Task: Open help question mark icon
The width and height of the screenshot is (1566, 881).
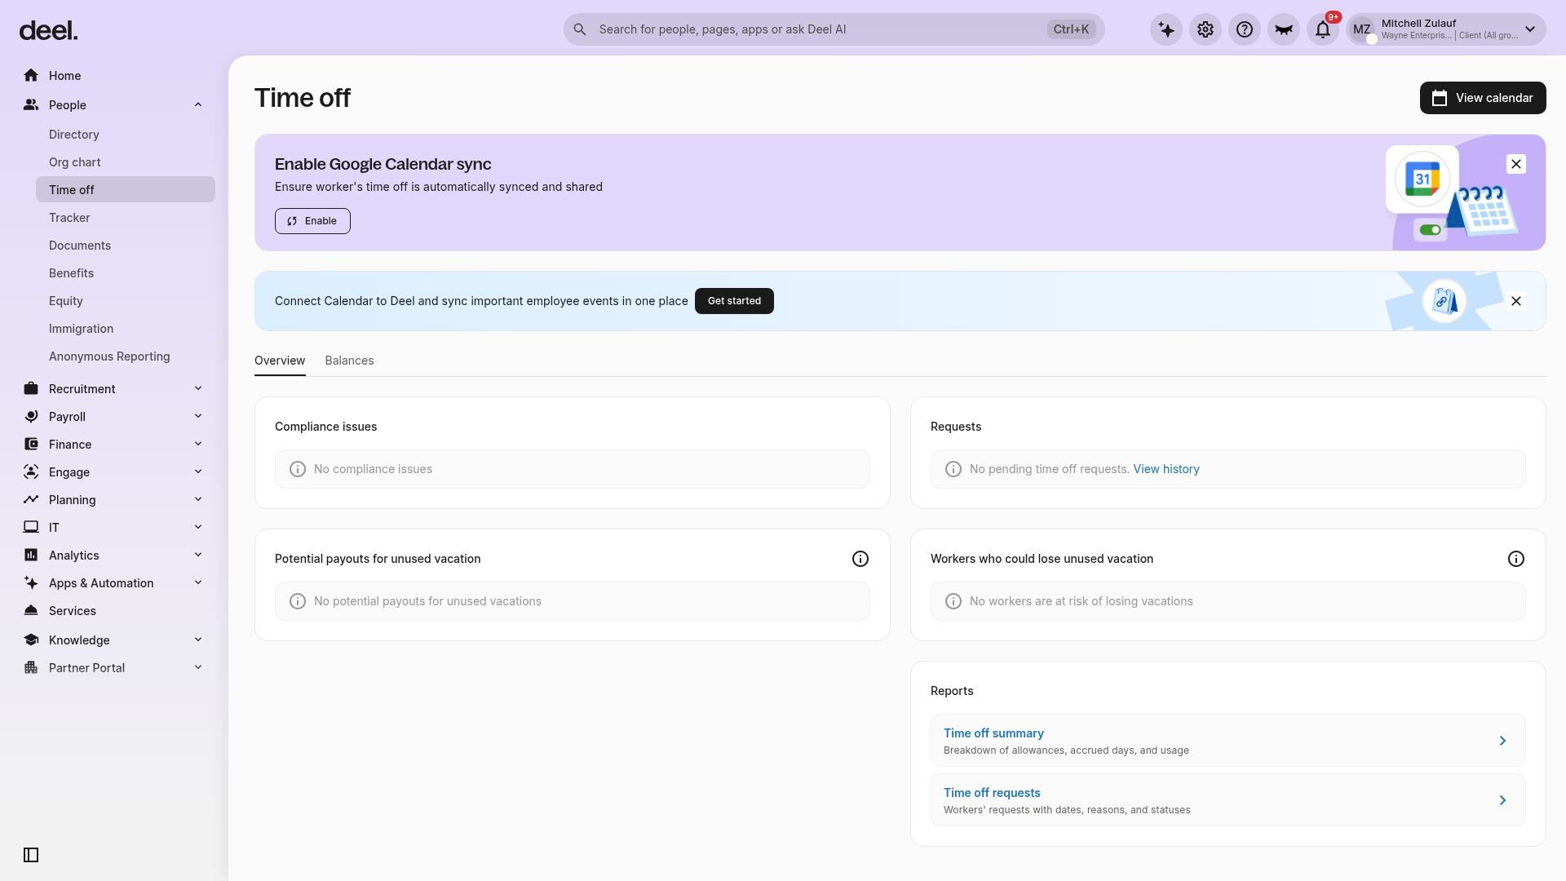Action: pos(1245,29)
